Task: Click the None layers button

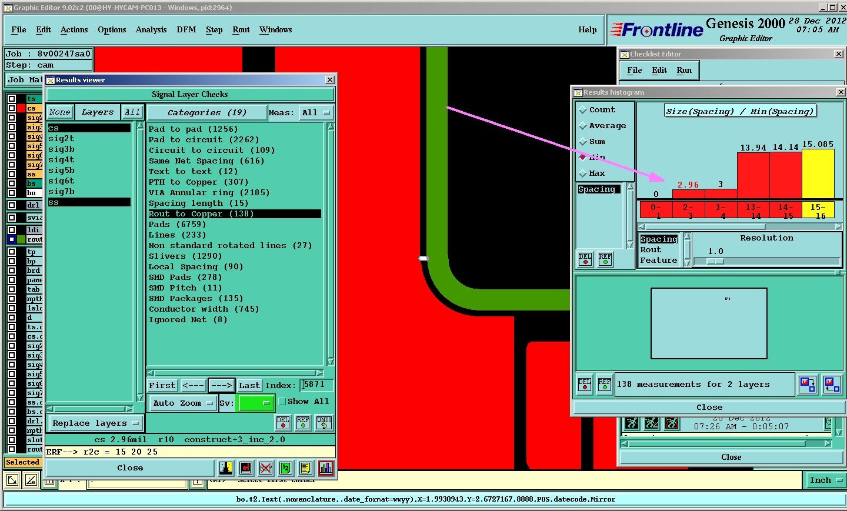Action: (x=60, y=112)
